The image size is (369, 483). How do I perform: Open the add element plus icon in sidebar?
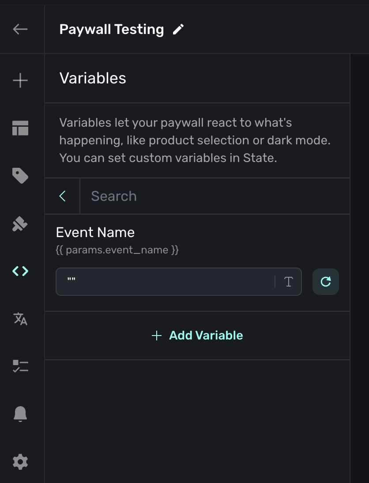pyautogui.click(x=20, y=80)
